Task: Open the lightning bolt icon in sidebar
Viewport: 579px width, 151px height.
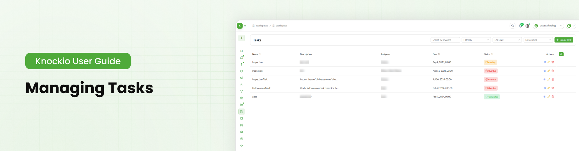Action: coord(242,64)
